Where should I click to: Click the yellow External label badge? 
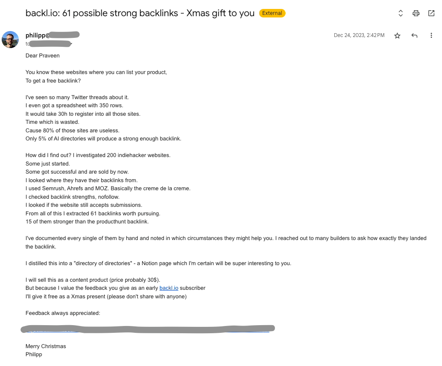coord(272,13)
